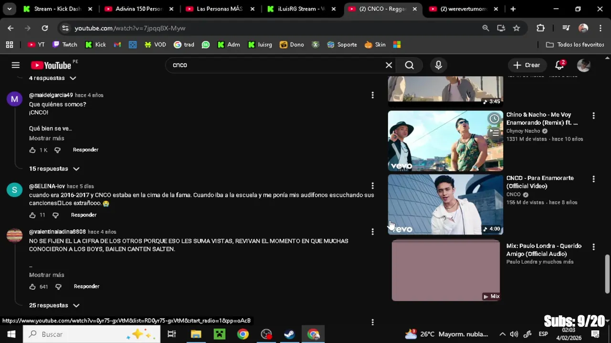The width and height of the screenshot is (611, 343).
Task: Open the Twitch bookmark
Action: [x=64, y=44]
